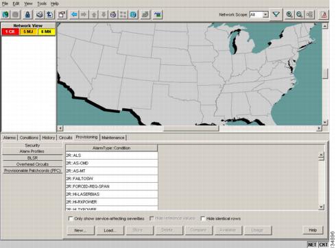The height and width of the screenshot is (248, 336).
Task: Click map scroll right arrow
Action: pyautogui.click(x=319, y=128)
